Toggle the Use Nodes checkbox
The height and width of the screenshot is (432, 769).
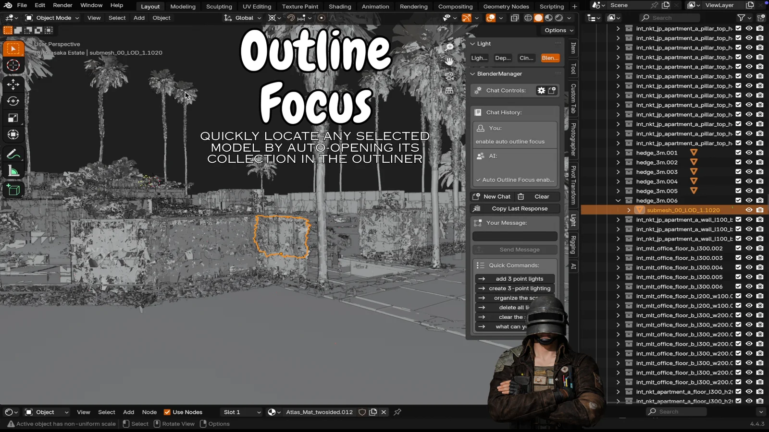tap(167, 412)
